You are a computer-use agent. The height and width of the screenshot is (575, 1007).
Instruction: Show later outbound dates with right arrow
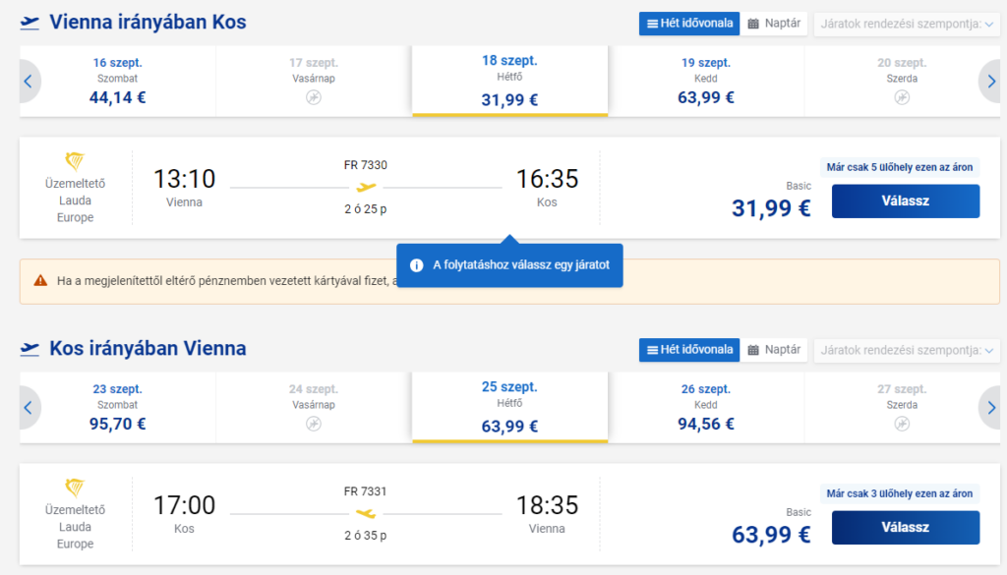tap(990, 82)
